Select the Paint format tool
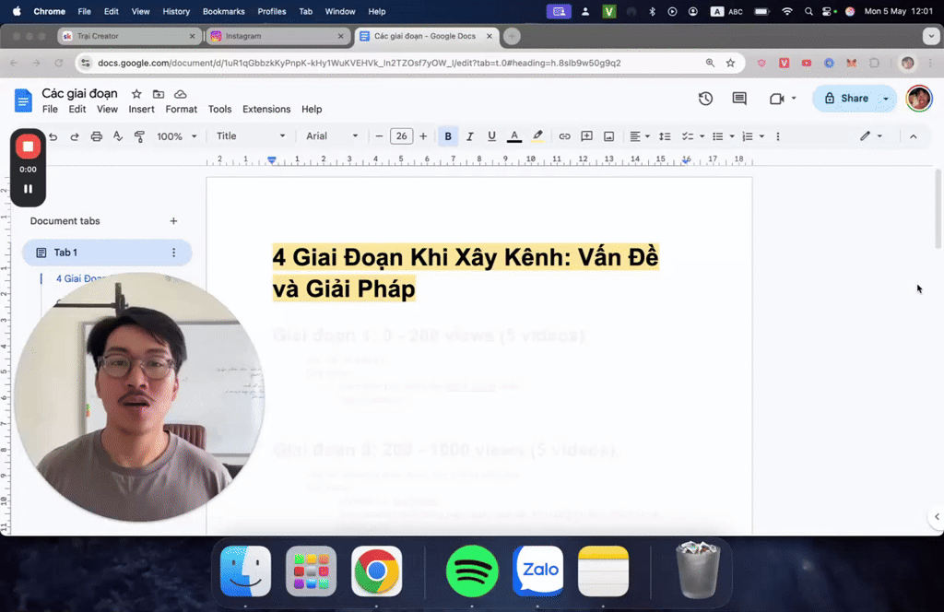This screenshot has width=944, height=612. pyautogui.click(x=140, y=136)
